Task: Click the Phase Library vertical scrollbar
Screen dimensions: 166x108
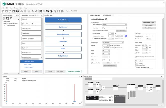Action: click(x=42, y=30)
